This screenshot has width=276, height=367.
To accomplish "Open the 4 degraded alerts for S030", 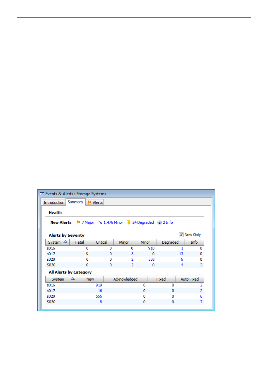I will (182, 265).
